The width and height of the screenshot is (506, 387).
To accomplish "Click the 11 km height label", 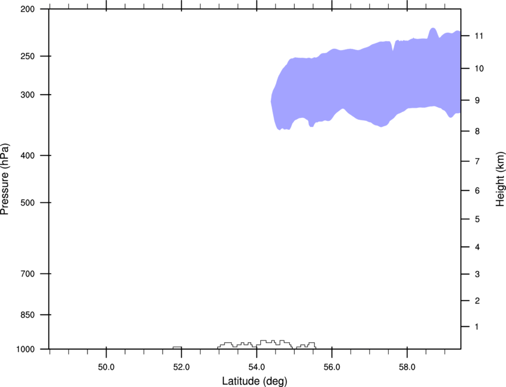I will pyautogui.click(x=479, y=36).
